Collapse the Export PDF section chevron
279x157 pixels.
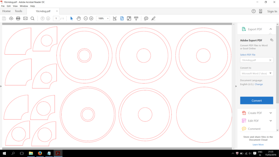click(x=271, y=29)
